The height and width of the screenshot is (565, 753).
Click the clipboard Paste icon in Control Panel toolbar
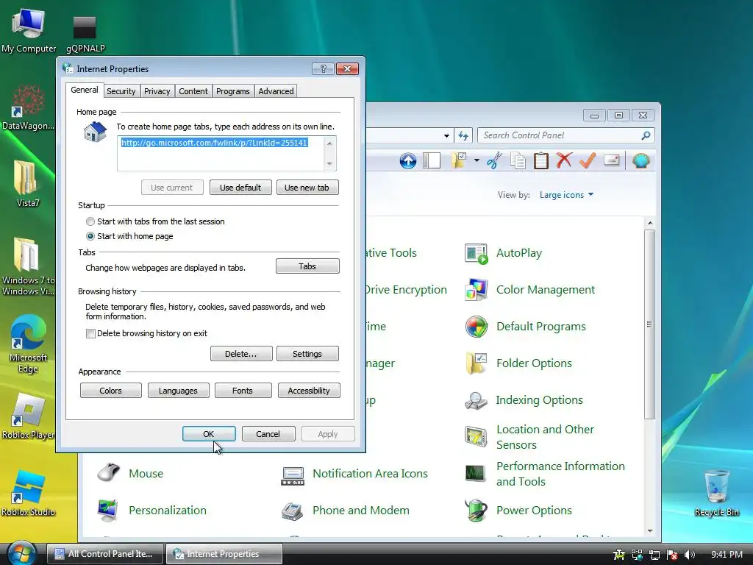coord(541,160)
